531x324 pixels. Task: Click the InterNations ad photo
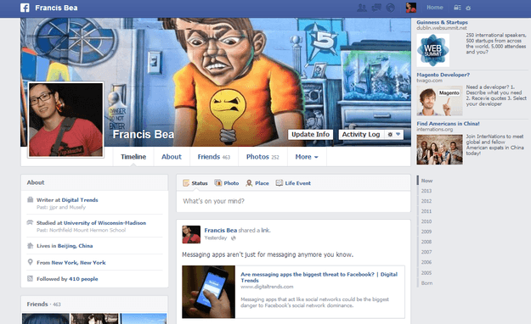coord(439,149)
